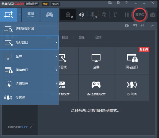Screen dimensions: 159x138
Task: Expand the 追随鼠标 submenu arrow
Action: pos(56,84)
